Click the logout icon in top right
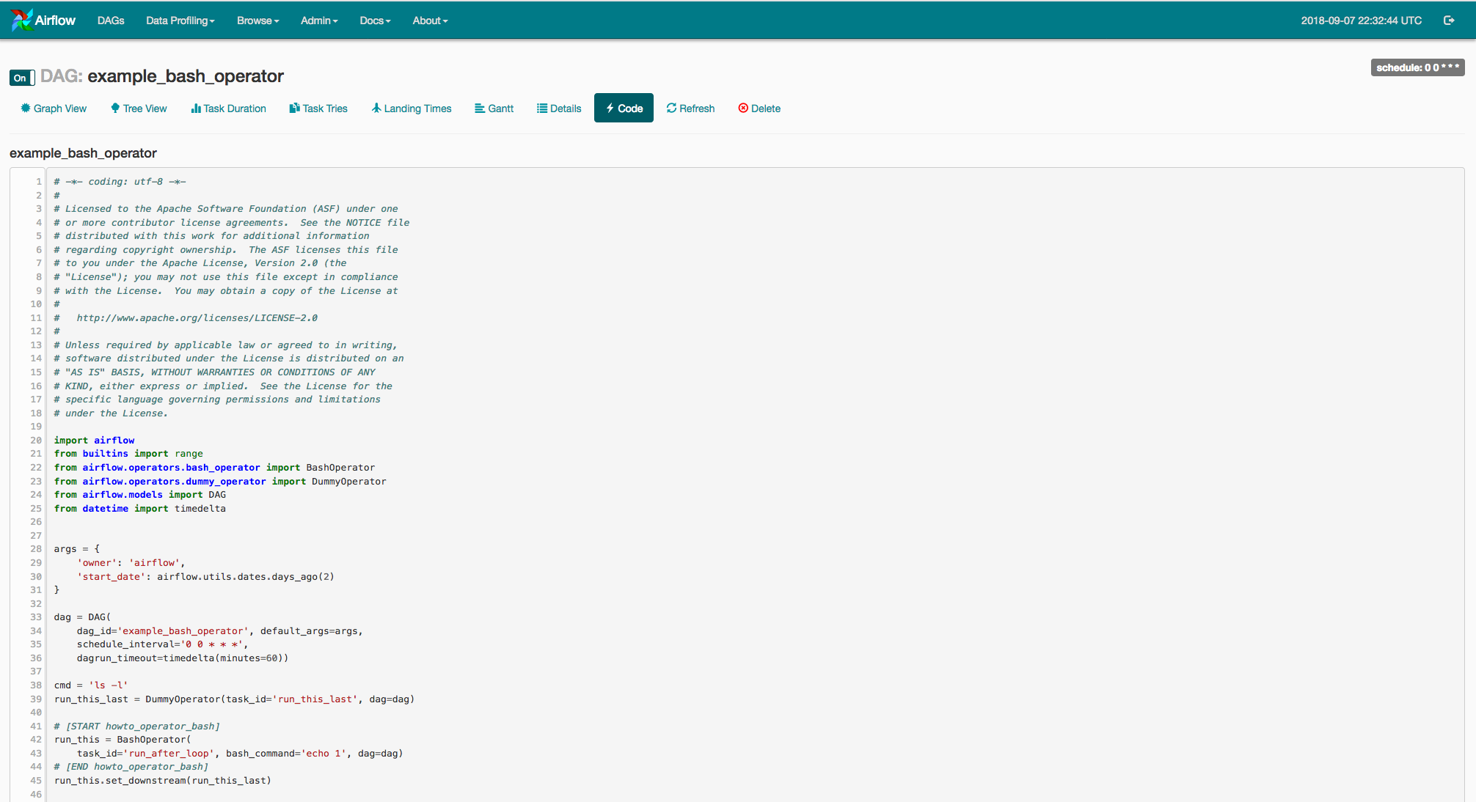Viewport: 1476px width, 802px height. 1448,21
